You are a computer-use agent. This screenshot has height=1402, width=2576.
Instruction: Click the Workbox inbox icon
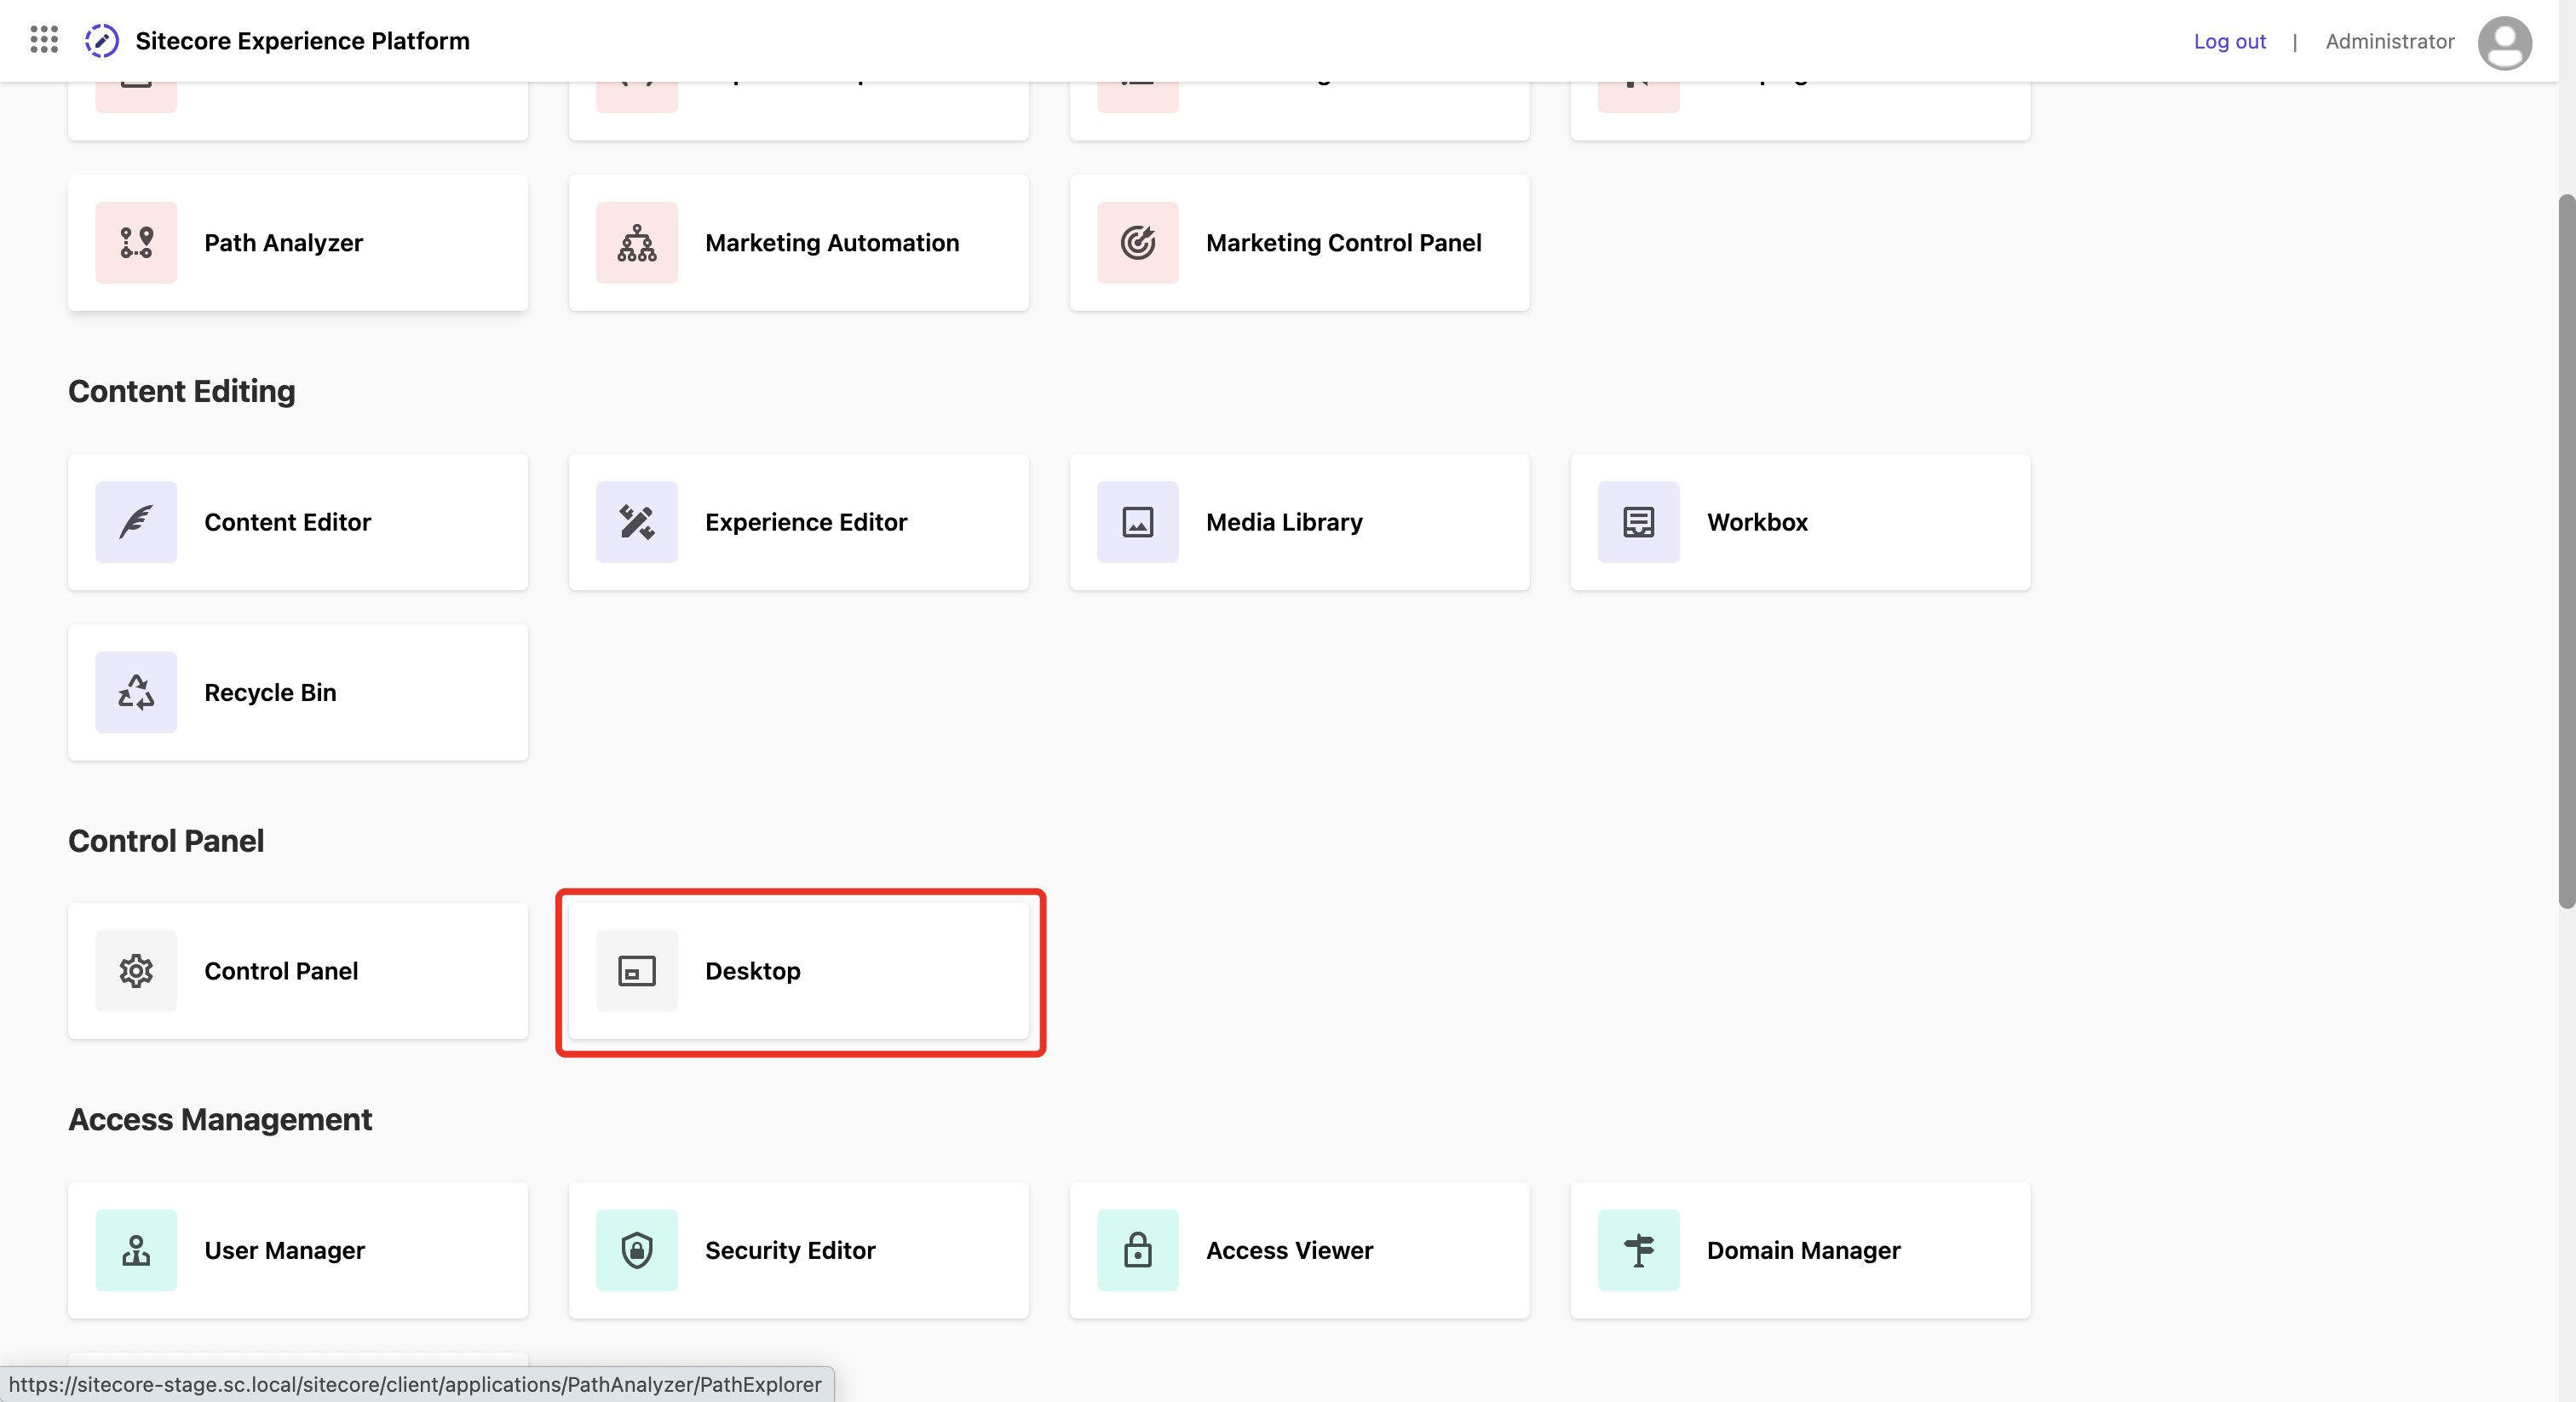point(1639,522)
